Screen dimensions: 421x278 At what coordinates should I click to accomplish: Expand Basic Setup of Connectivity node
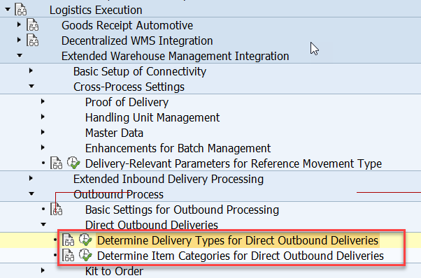point(31,71)
